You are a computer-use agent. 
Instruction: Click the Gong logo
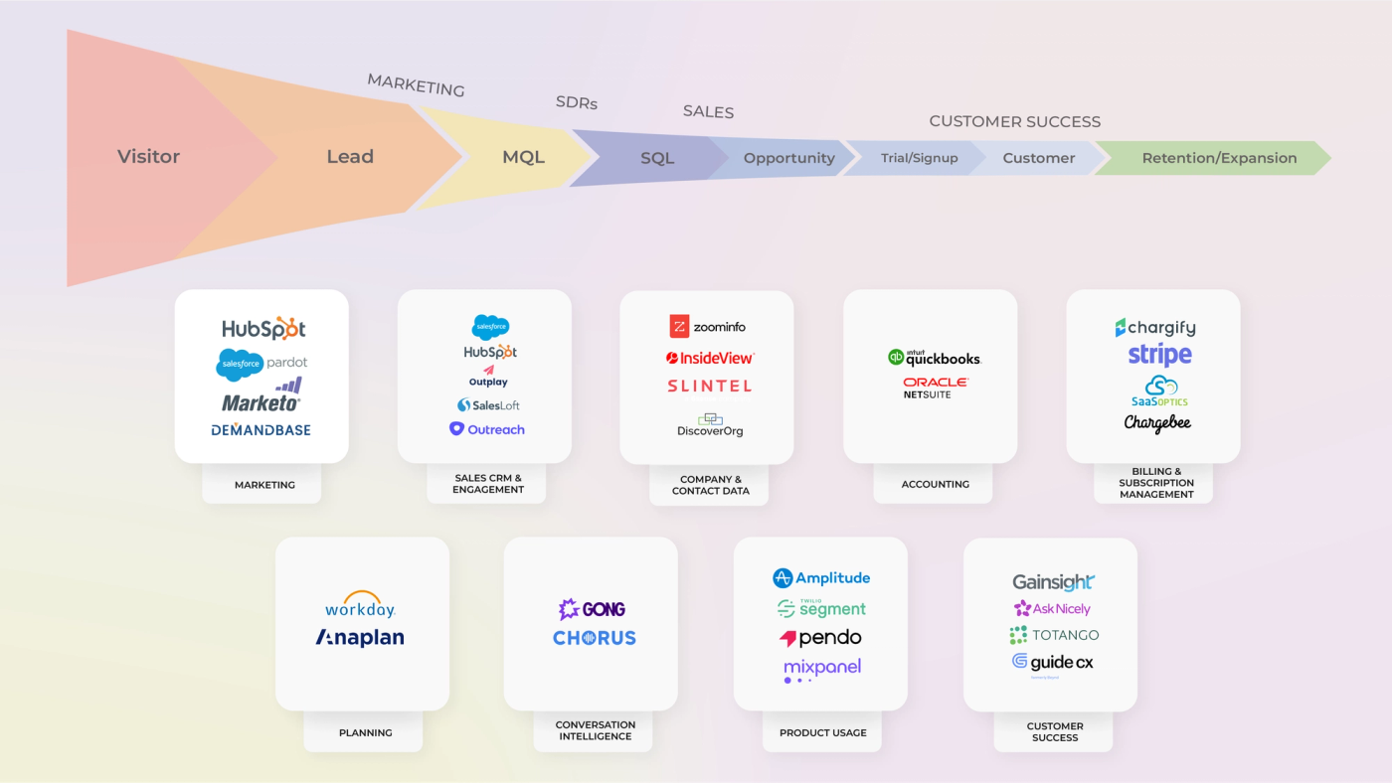(592, 609)
